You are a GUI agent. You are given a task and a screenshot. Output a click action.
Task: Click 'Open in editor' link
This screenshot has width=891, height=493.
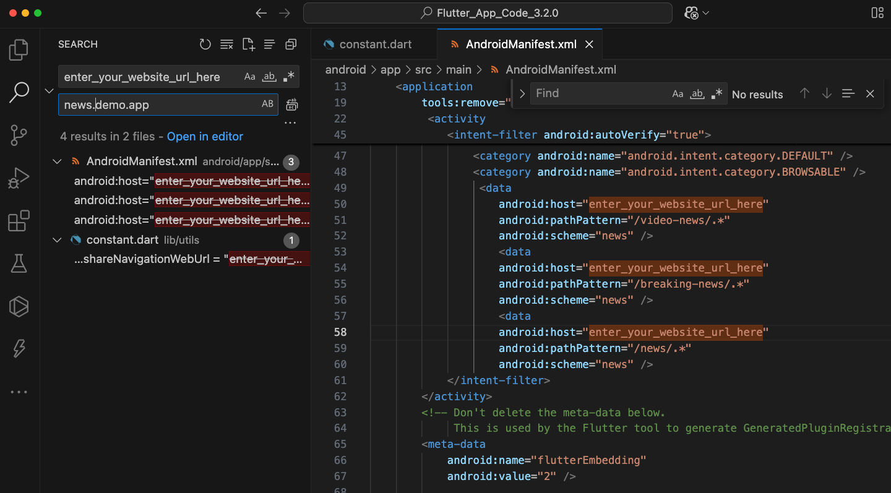[205, 137]
